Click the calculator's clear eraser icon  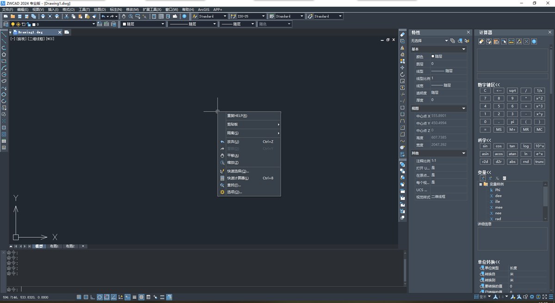481,42
